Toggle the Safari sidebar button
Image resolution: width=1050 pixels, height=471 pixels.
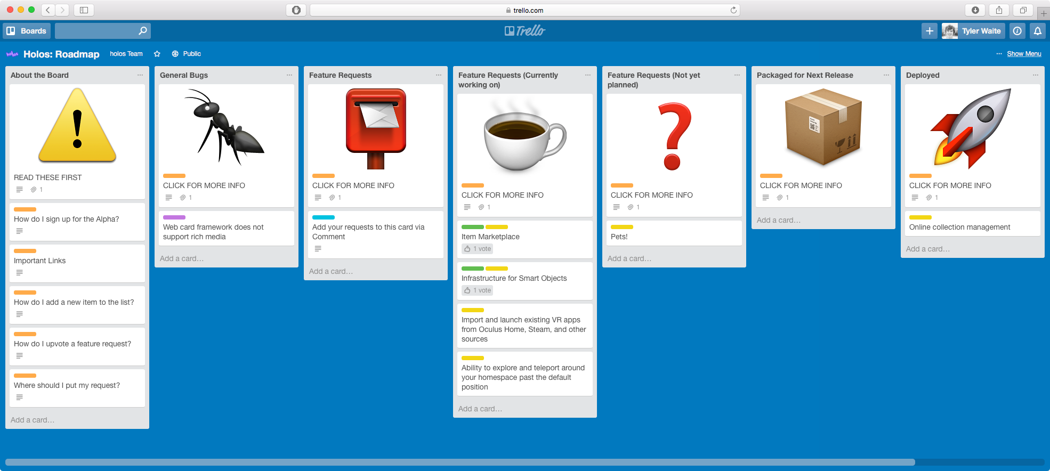84,10
